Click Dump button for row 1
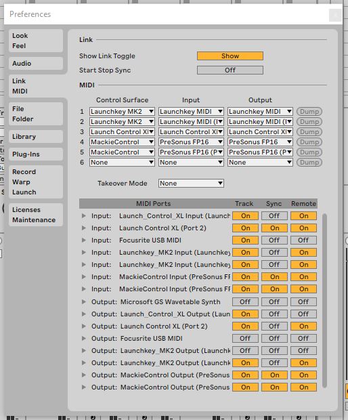Viewport: 348px width, 420px height. click(309, 111)
